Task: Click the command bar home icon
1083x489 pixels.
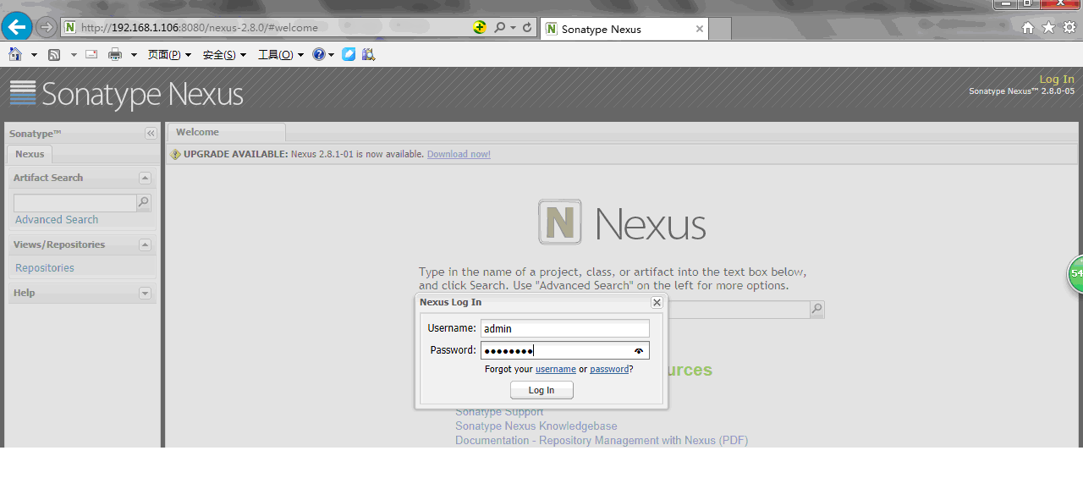Action: pos(14,54)
